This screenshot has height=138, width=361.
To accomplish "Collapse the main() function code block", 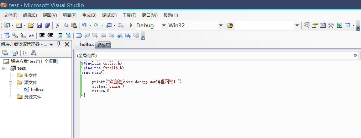I will pos(81,73).
